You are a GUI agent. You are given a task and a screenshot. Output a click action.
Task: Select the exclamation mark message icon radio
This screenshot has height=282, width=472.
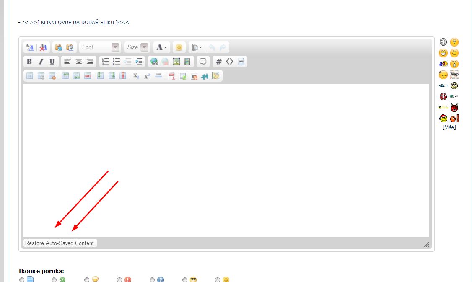tap(119, 280)
